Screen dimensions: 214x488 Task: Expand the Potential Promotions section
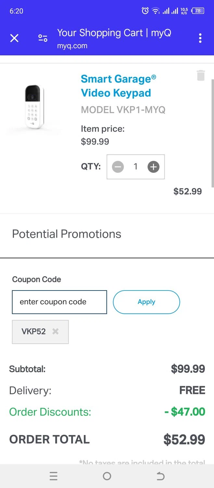click(67, 234)
